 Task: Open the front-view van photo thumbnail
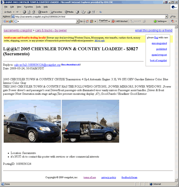click(x=32, y=121)
